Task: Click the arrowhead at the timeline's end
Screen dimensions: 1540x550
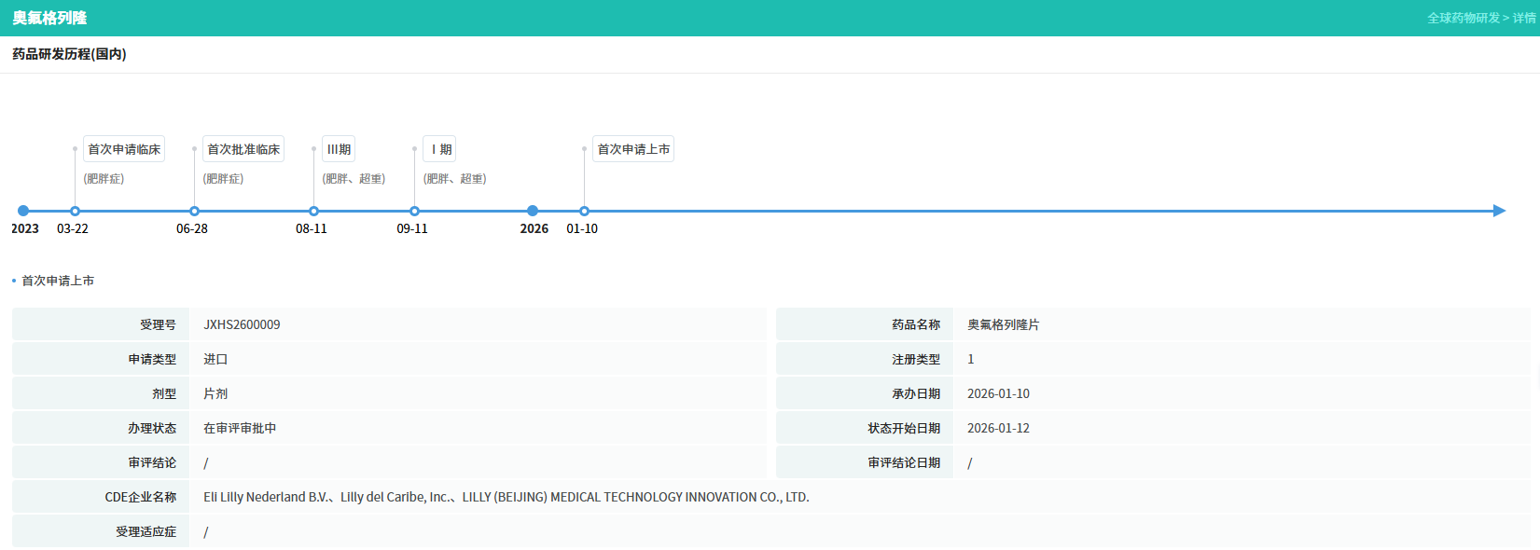Action: click(x=1499, y=211)
